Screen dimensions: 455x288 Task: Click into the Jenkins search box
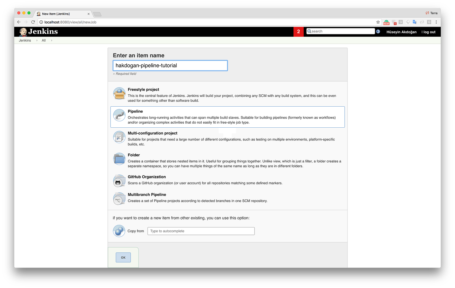(x=340, y=31)
